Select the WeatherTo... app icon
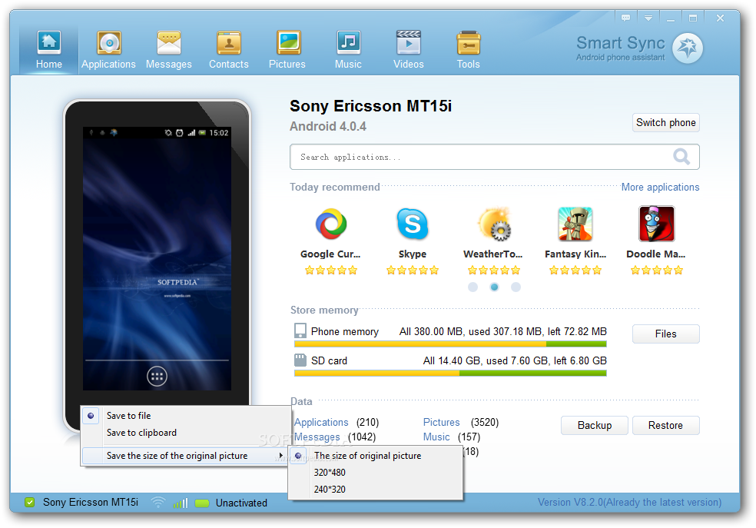The image size is (756, 528). tap(494, 224)
